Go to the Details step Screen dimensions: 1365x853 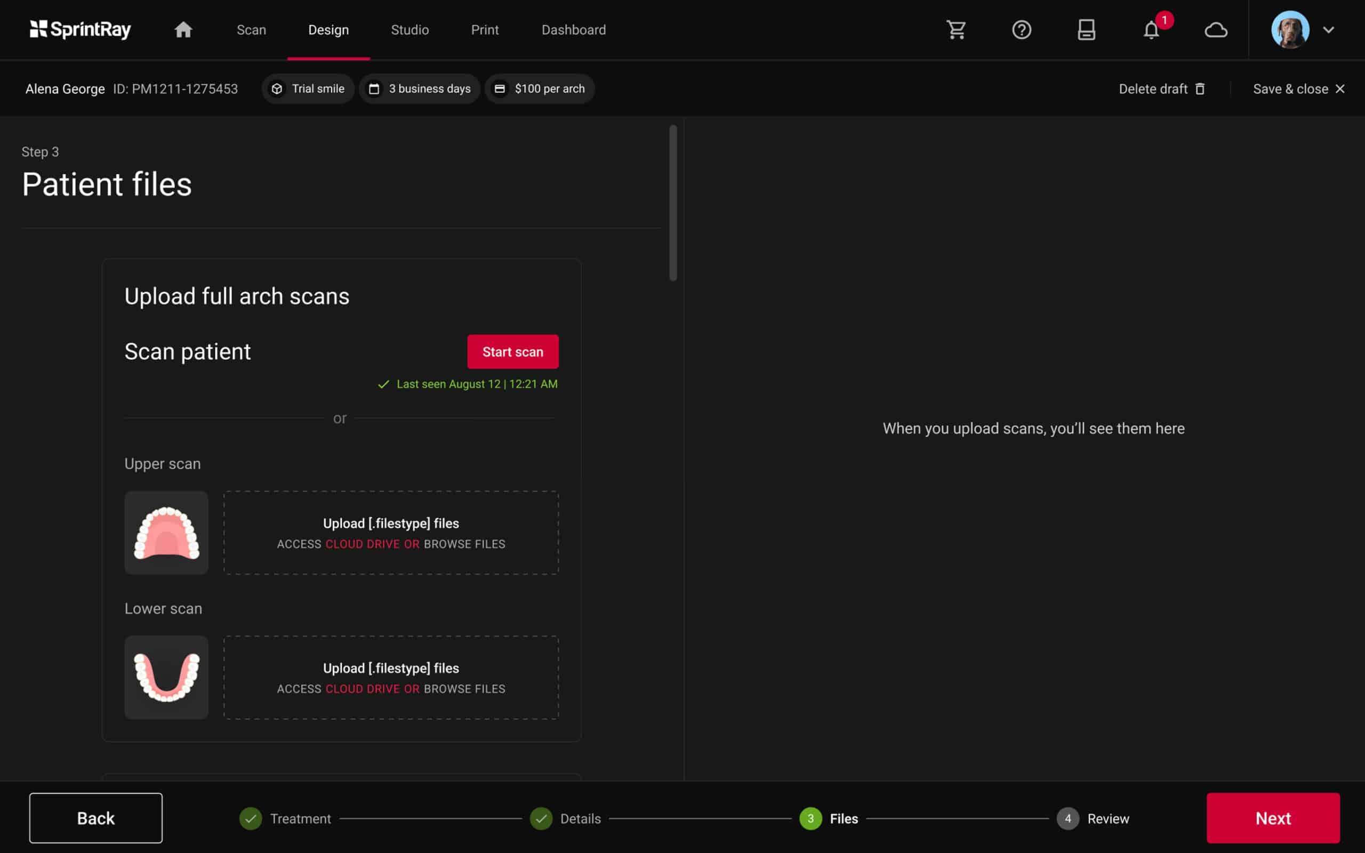[565, 818]
